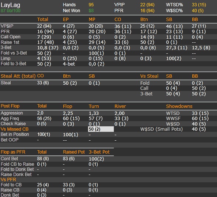Click the Vs Steal section heading
Screen dimensions: 217x197
pyautogui.click(x=149, y=76)
